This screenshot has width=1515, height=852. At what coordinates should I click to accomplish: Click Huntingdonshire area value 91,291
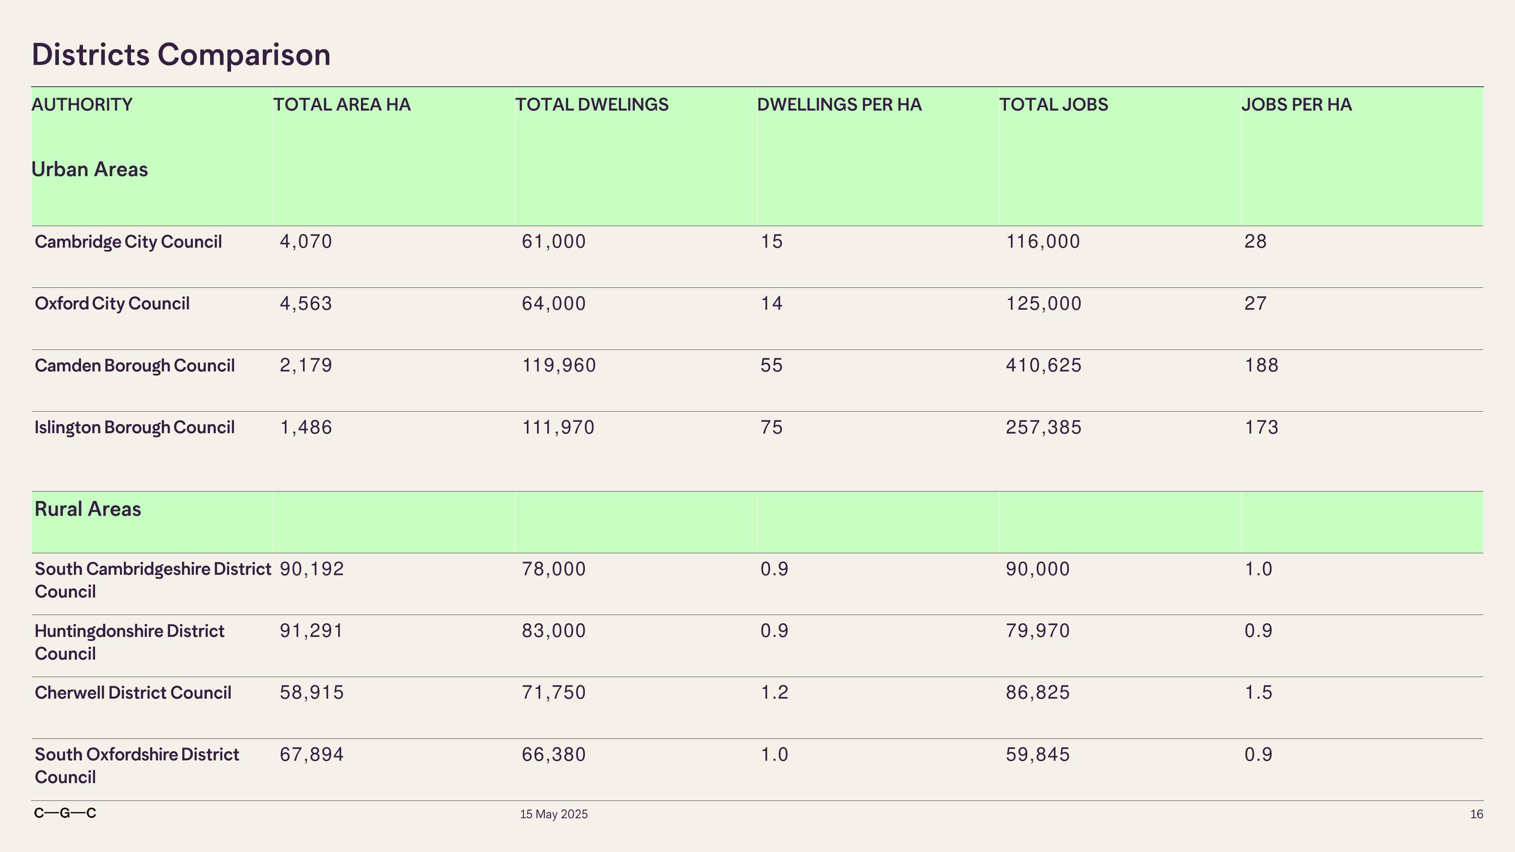[x=311, y=631]
